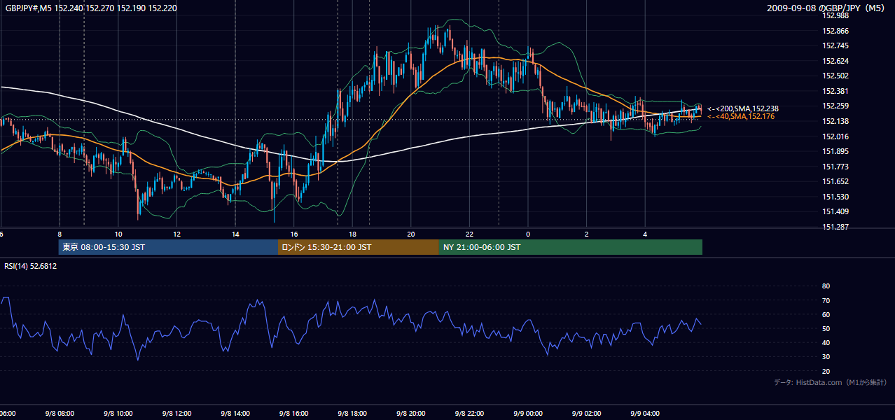895x420 pixels.
Task: Click the GBPJPY#,M5 symbol and OHLC header text
Action: [x=91, y=8]
